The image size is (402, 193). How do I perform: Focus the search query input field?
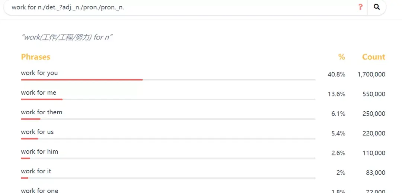click(x=179, y=7)
